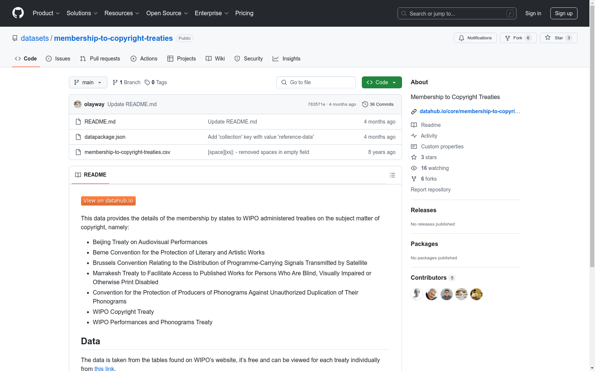Image resolution: width=595 pixels, height=371 pixels.
Task: Click the star icon in Star button
Action: (x=548, y=37)
